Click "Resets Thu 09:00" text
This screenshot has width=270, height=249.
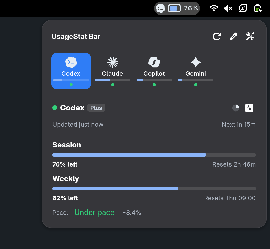click(230, 198)
